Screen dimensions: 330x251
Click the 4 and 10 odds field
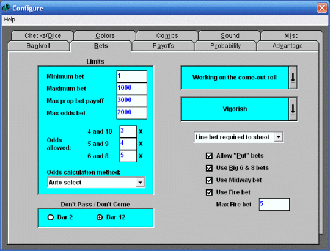pos(128,131)
